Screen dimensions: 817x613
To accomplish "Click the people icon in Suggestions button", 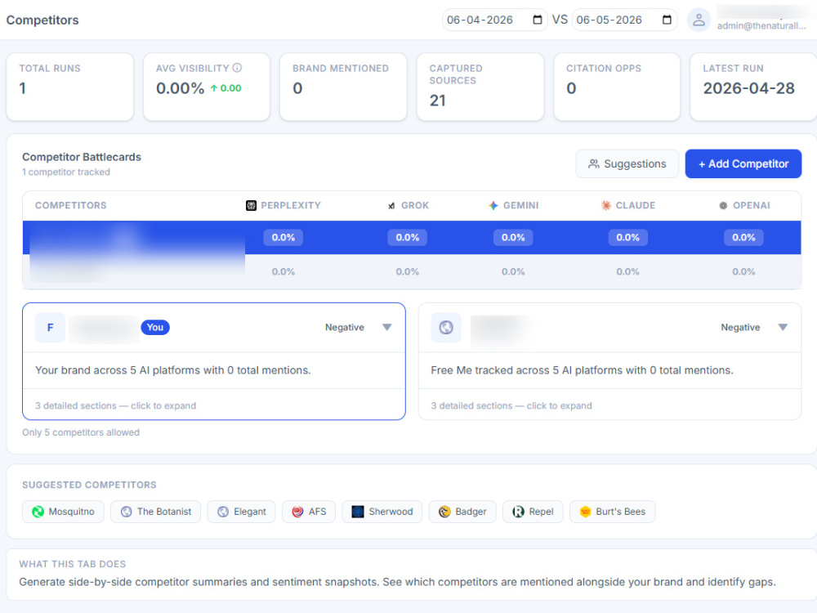I will tap(593, 163).
